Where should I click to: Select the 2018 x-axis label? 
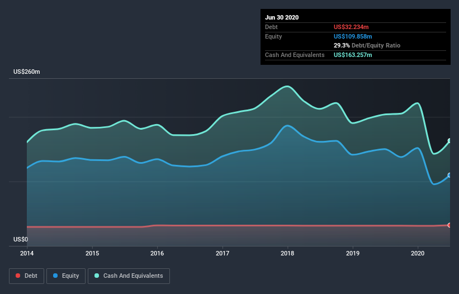287,253
